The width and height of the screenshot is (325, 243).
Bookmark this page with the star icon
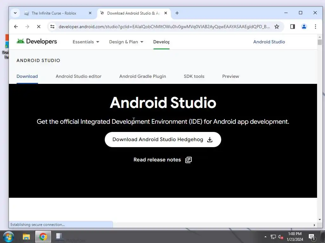click(277, 27)
